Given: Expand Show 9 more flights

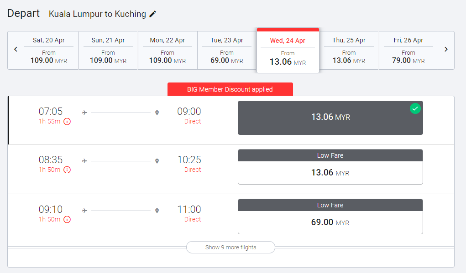Looking at the screenshot, I should point(230,247).
